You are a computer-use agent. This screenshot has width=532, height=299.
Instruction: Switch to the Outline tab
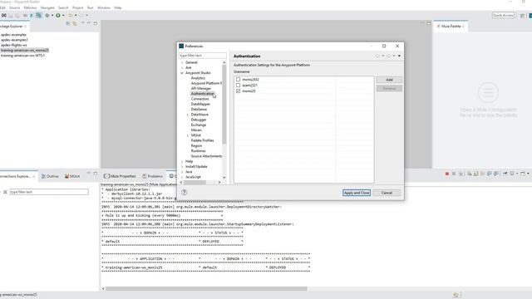pyautogui.click(x=50, y=176)
